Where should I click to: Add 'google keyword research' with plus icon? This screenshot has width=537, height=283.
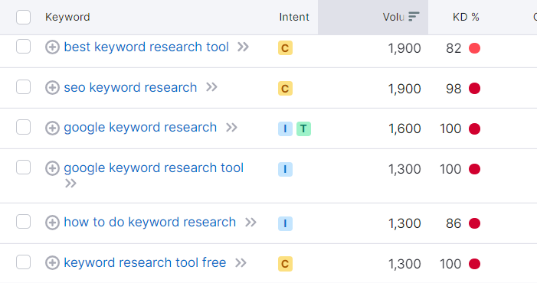coord(52,128)
